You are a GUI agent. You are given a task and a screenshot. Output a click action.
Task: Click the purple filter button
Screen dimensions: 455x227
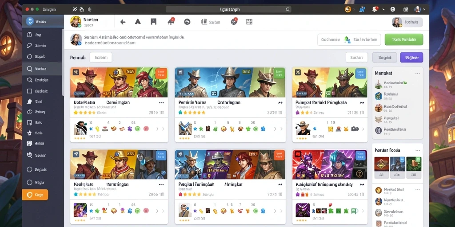411,57
